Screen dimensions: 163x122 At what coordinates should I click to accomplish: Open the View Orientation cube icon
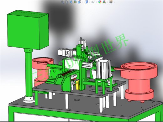(79, 2)
